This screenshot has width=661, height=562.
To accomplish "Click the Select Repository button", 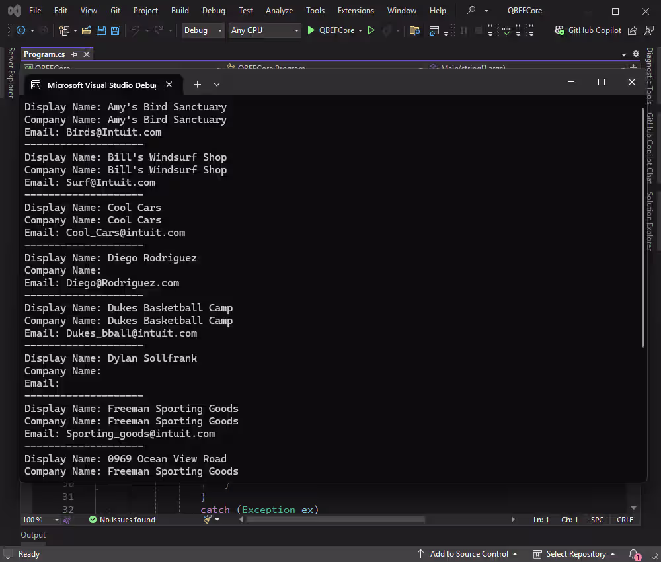I will click(573, 554).
